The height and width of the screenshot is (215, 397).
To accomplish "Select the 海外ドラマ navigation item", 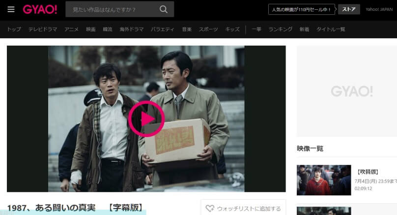I will coord(132,29).
